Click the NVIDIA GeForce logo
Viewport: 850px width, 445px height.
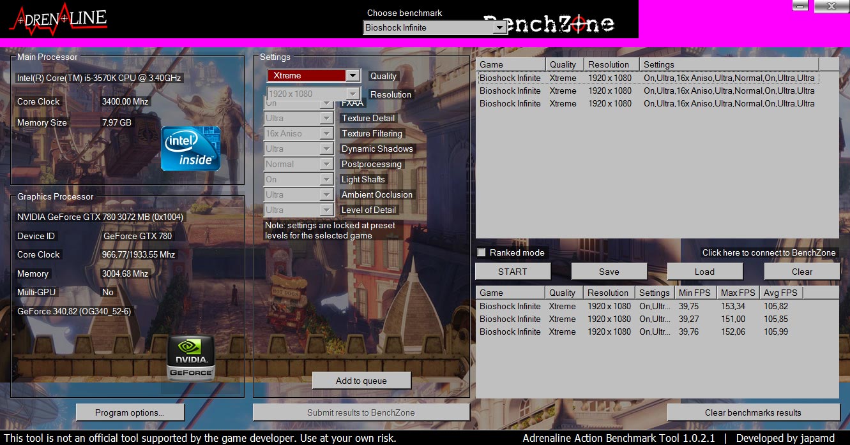pyautogui.click(x=190, y=358)
